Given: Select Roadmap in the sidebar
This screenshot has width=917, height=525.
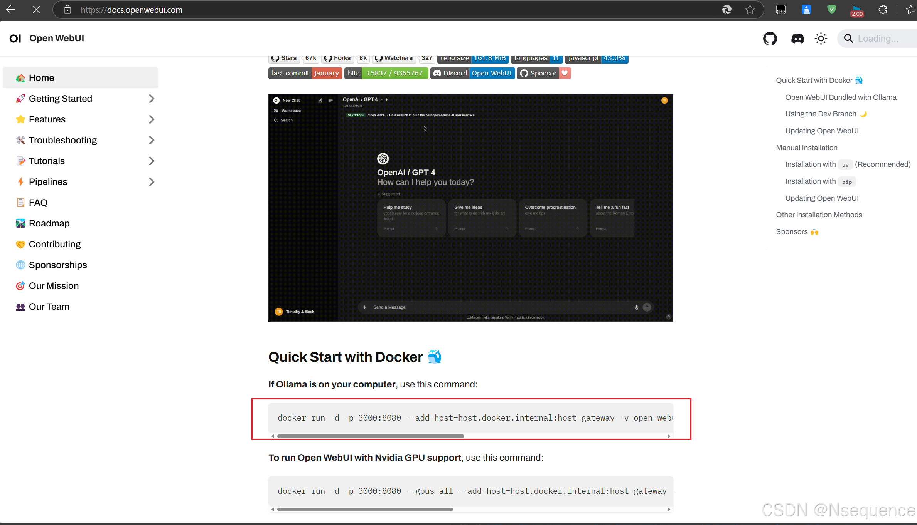Looking at the screenshot, I should pos(49,223).
